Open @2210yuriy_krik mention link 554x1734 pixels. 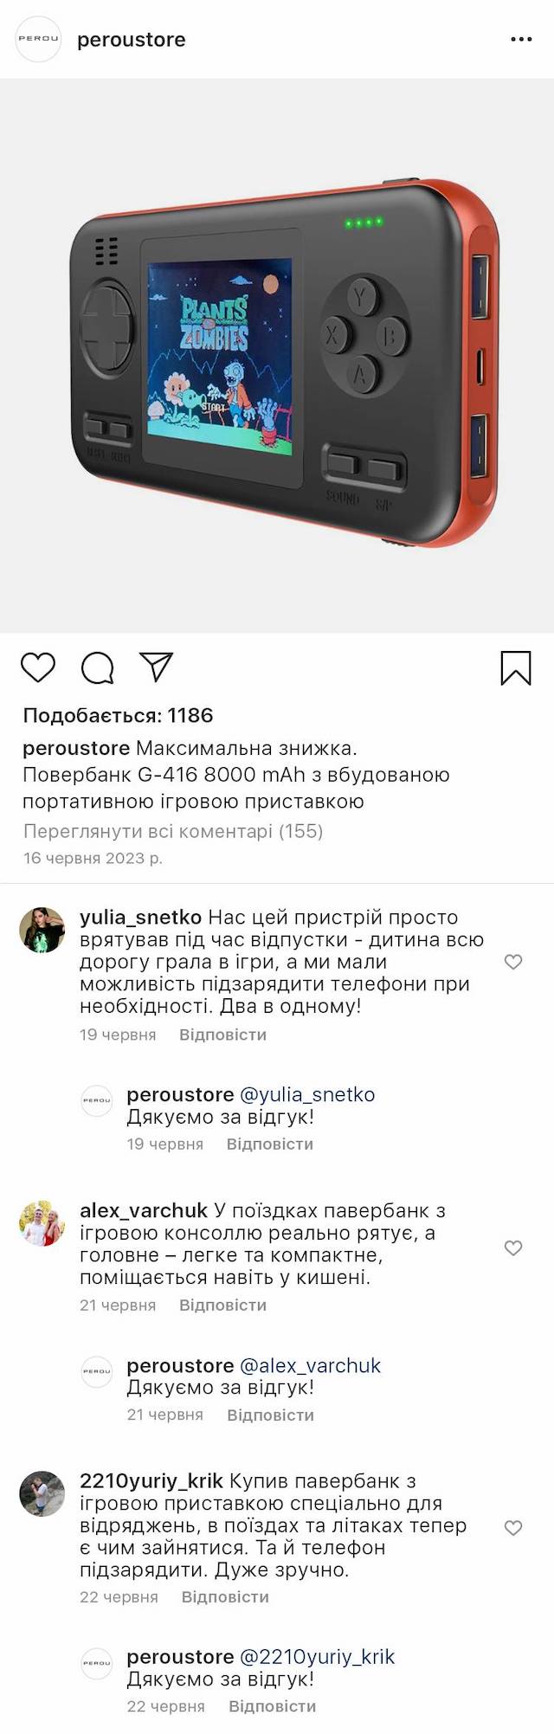317,1656
